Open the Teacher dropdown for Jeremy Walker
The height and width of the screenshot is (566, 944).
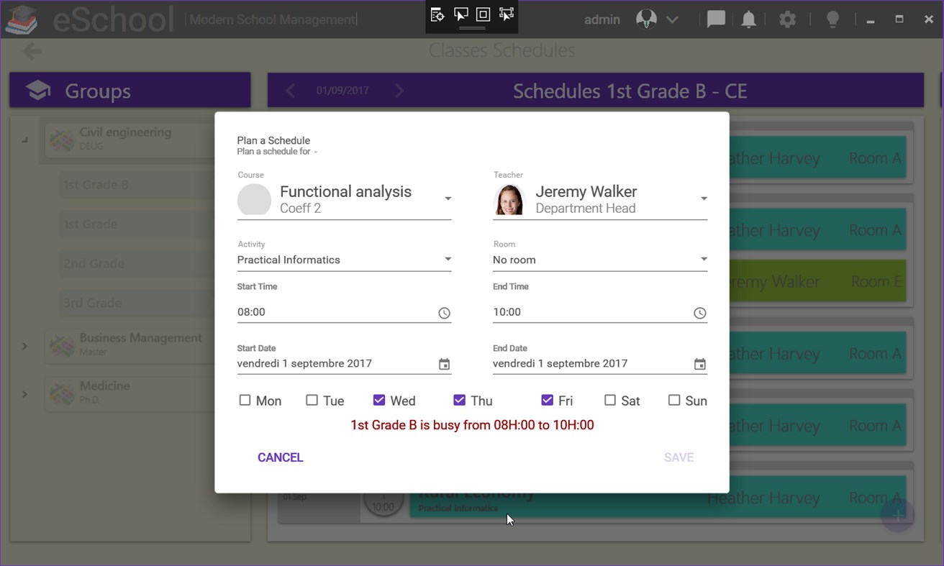703,198
